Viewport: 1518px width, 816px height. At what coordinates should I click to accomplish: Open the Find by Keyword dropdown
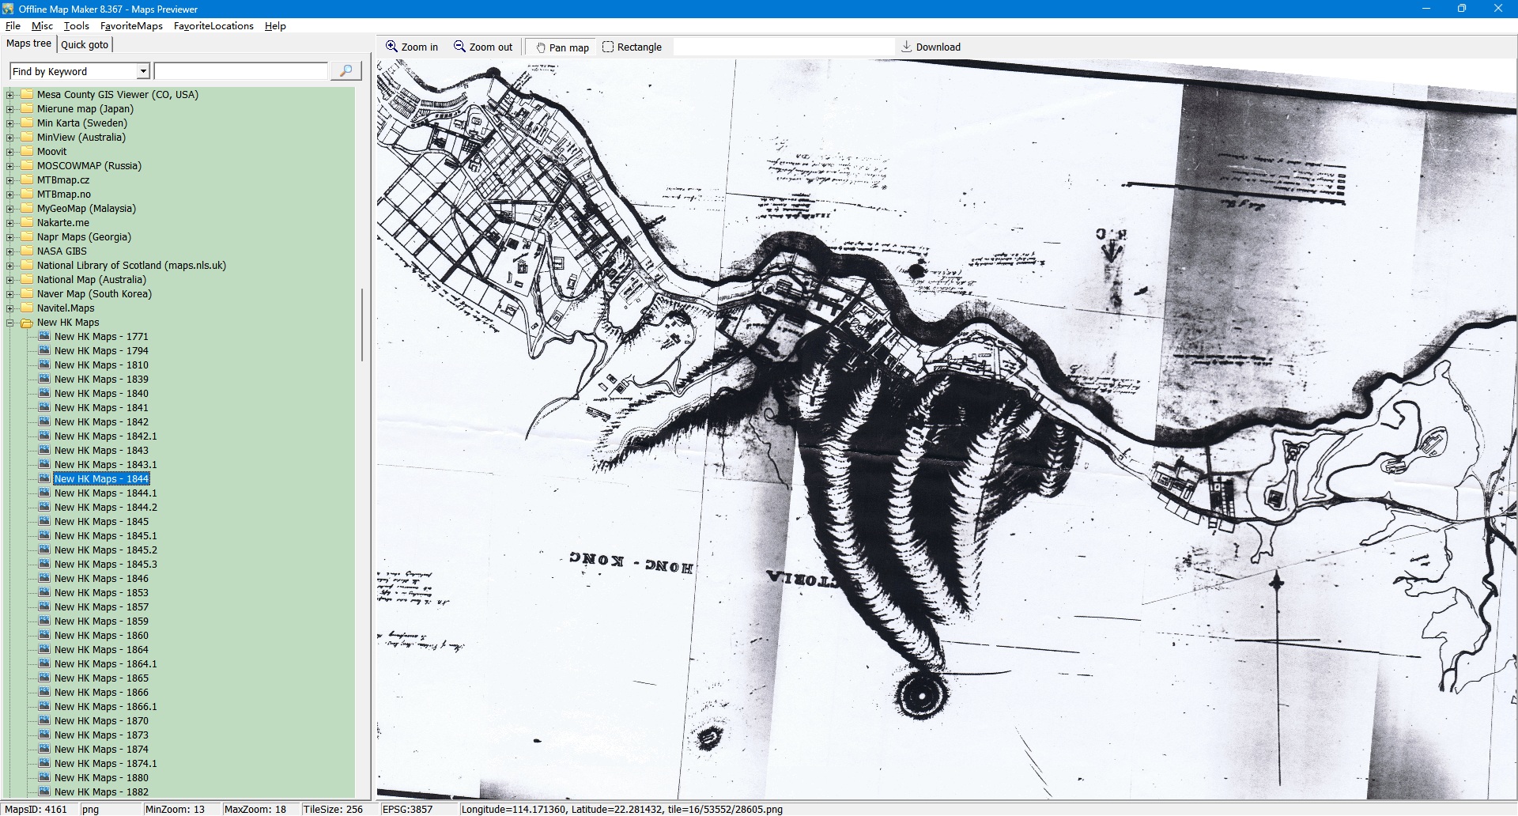[x=143, y=71]
